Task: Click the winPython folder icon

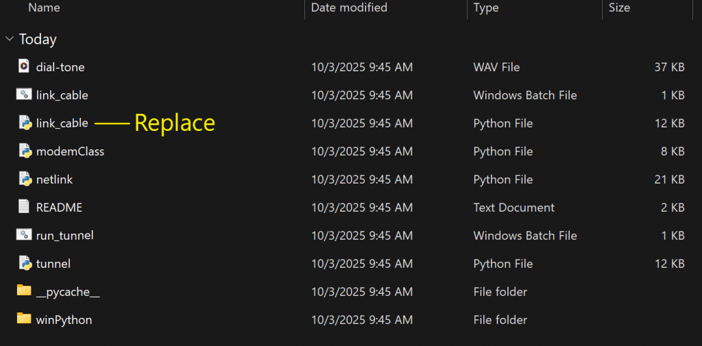Action: tap(24, 319)
